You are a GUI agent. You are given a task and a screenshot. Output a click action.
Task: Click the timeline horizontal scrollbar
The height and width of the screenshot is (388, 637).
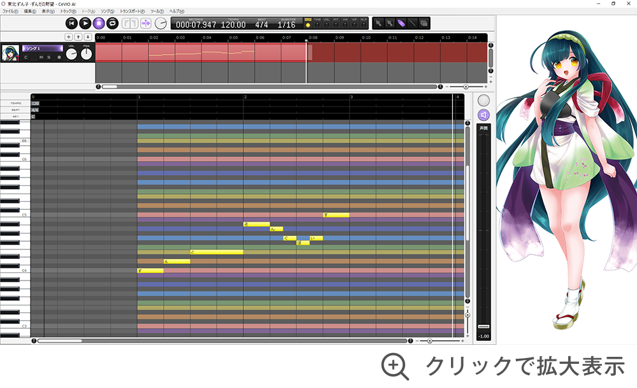(x=269, y=87)
